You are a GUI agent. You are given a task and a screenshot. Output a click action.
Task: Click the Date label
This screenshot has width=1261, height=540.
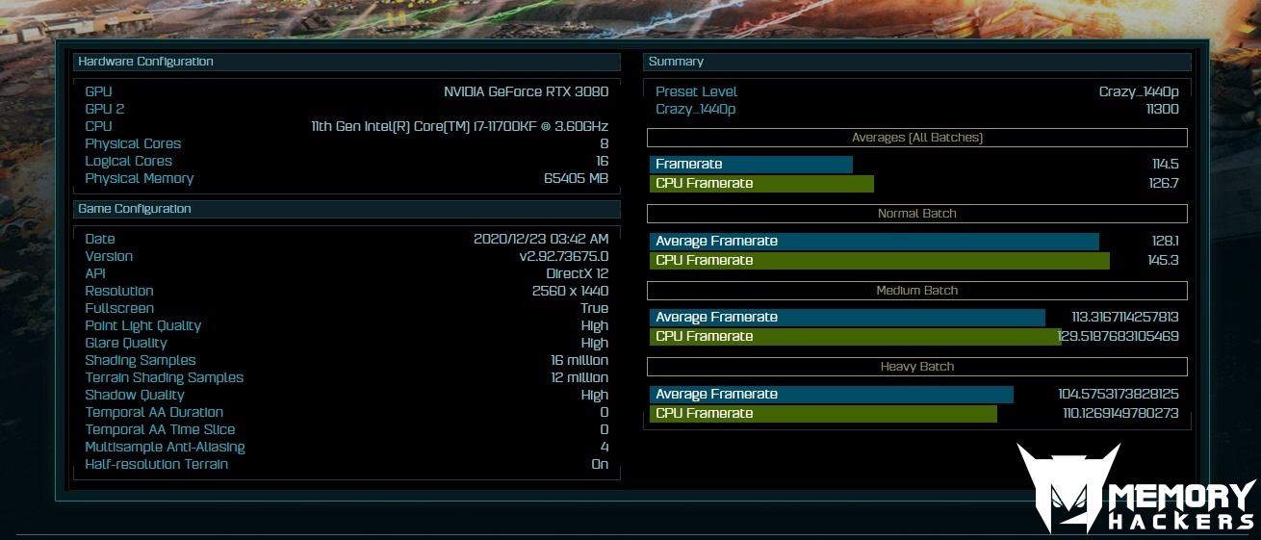coord(100,240)
